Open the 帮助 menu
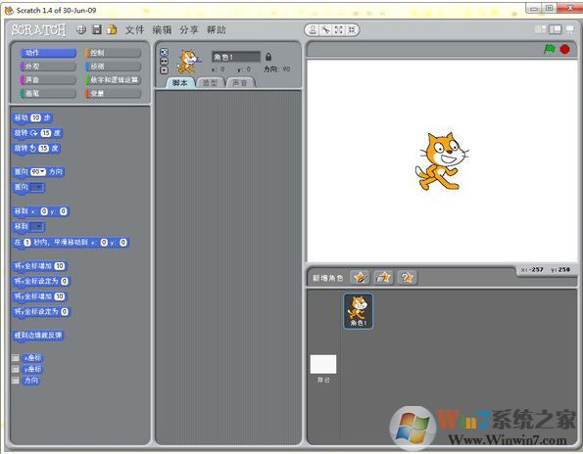583x454 pixels. (x=216, y=29)
